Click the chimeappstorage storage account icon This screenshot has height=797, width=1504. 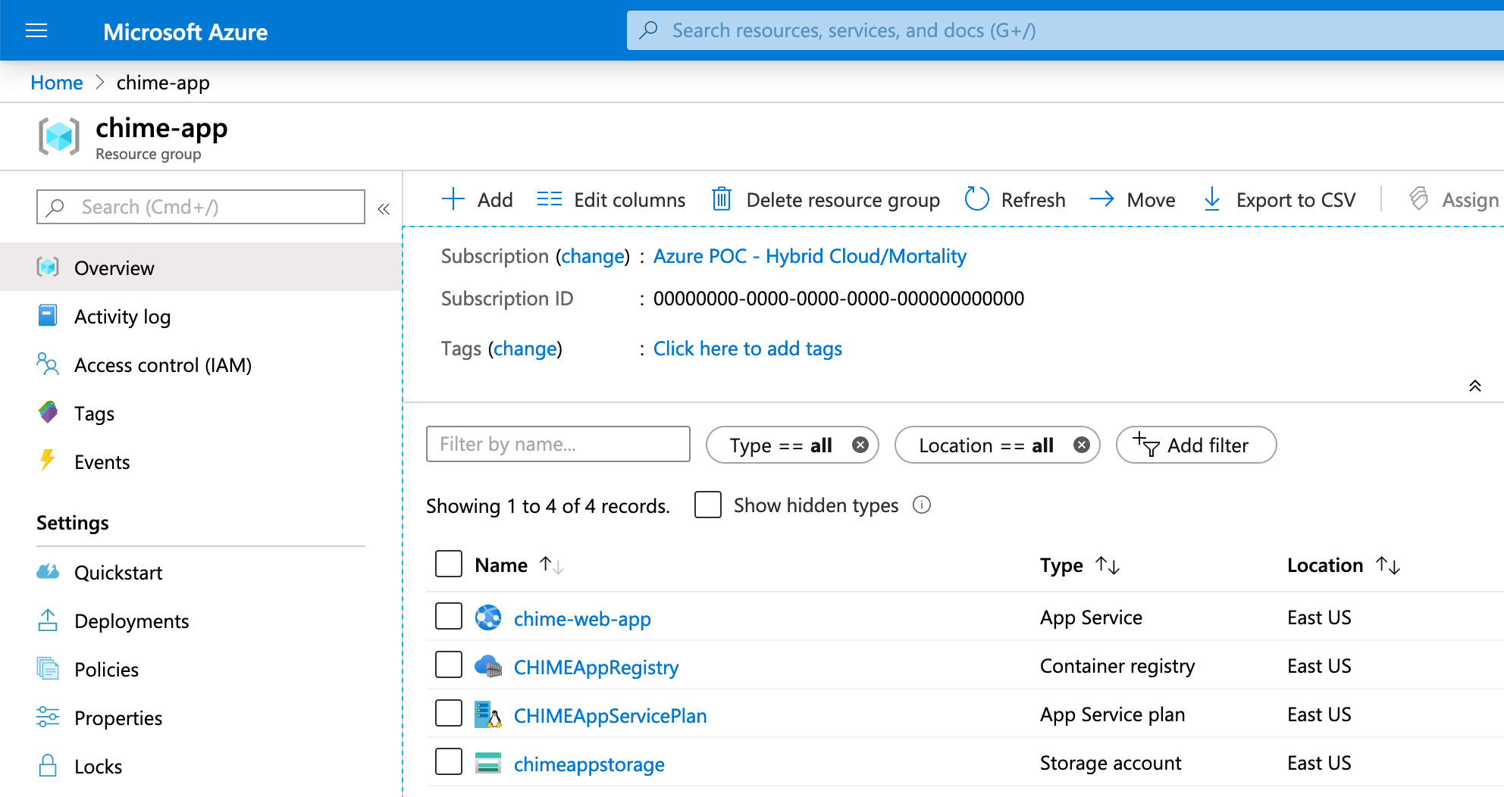click(488, 763)
